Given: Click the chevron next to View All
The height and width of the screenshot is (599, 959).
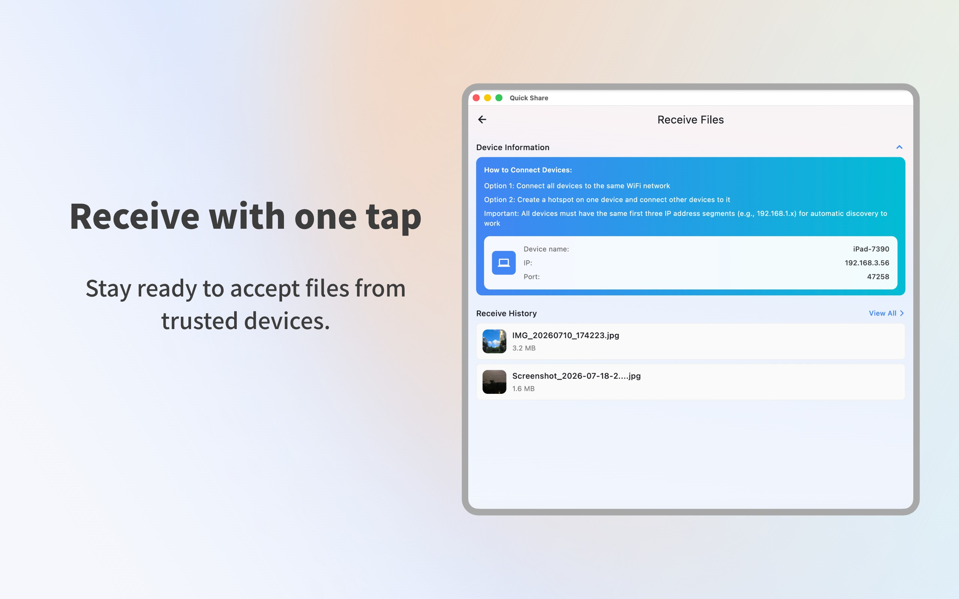Looking at the screenshot, I should click(902, 313).
